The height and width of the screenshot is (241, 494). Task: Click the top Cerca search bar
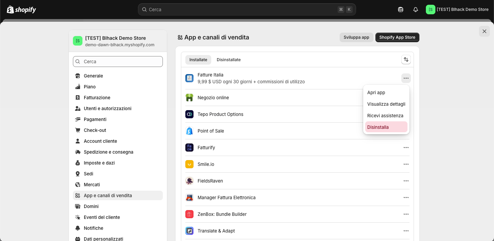click(247, 10)
